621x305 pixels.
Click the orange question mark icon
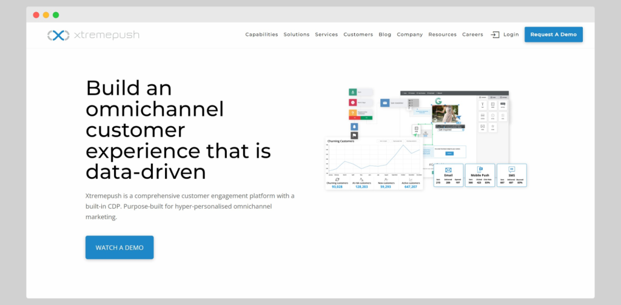pos(352,113)
